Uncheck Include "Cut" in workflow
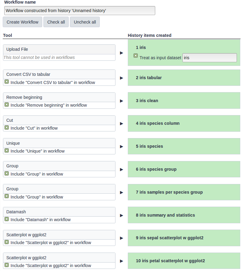 7,127
